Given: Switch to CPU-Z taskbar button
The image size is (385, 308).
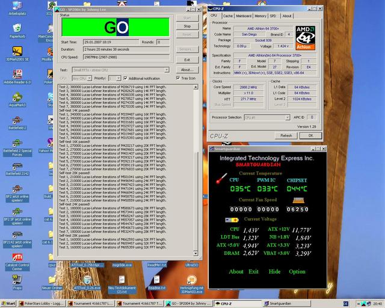Looking at the screenshot, I should 238,304.
